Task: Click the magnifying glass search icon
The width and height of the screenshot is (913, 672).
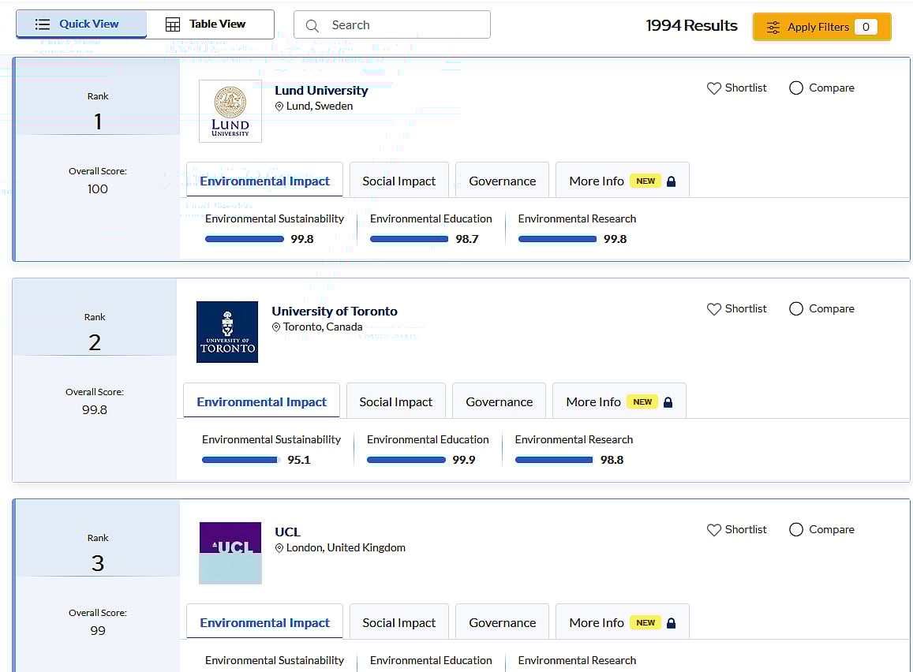Action: tap(312, 25)
